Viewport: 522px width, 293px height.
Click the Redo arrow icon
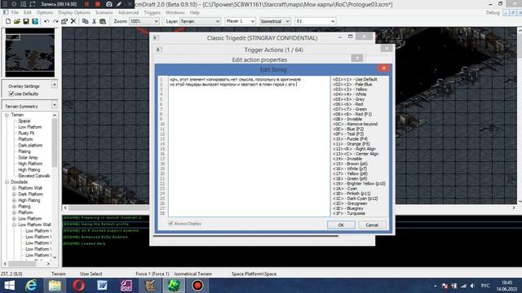point(55,21)
